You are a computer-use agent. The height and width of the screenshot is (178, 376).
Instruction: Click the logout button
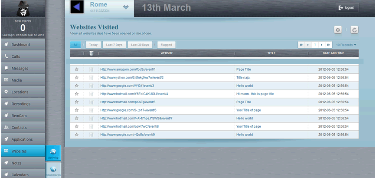point(347,8)
